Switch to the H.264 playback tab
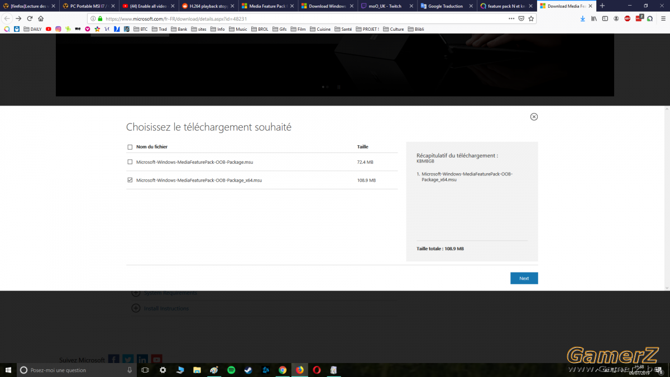This screenshot has width=670, height=377. coord(208,6)
